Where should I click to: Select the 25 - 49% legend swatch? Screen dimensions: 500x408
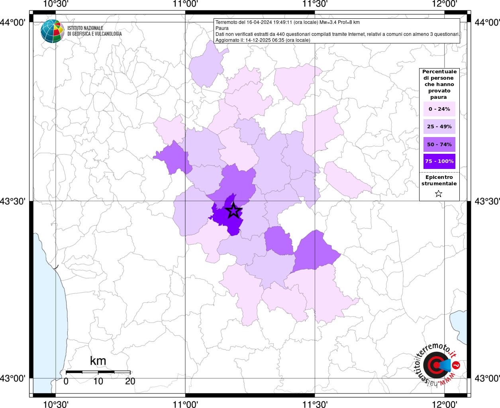tap(439, 127)
